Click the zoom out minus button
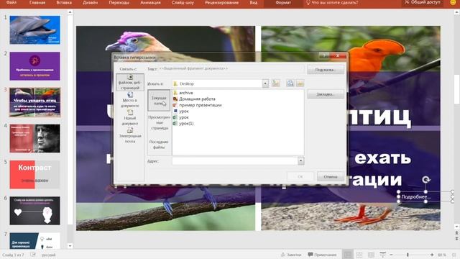 [391, 255]
